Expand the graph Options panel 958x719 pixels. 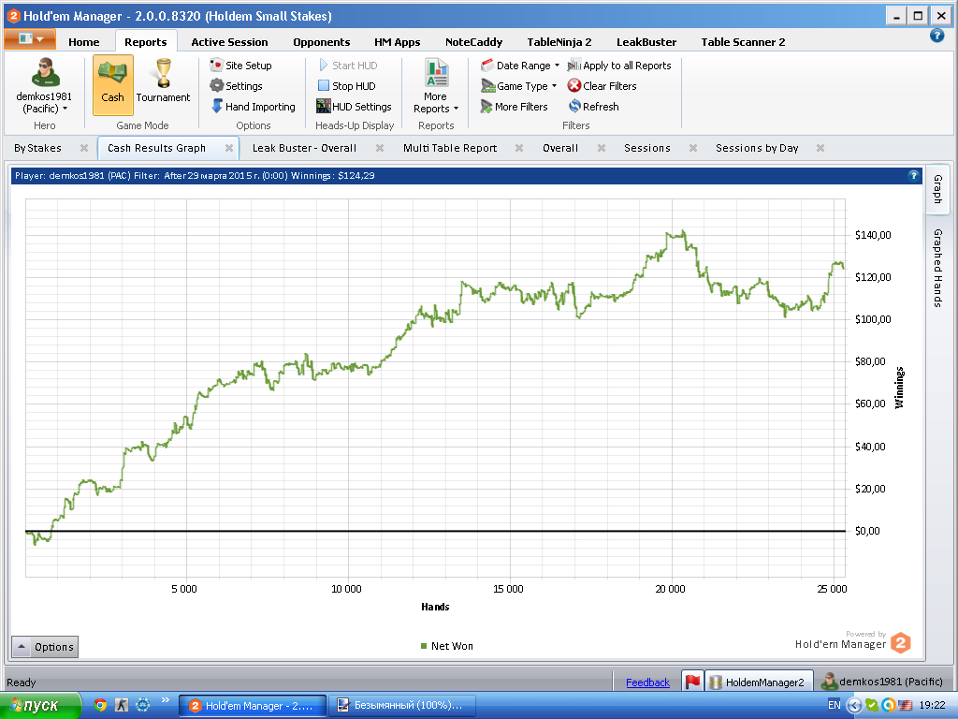click(45, 647)
